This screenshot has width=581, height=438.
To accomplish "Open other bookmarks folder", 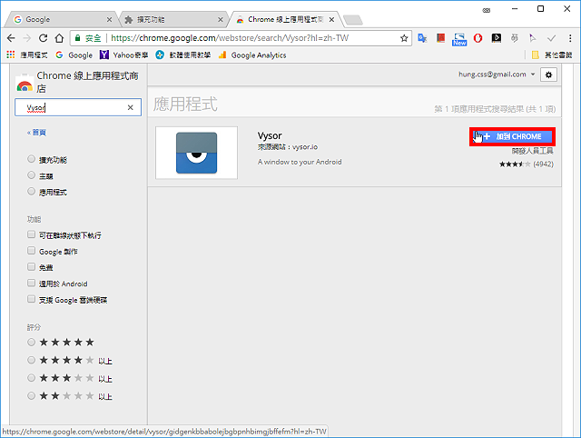I will click(552, 55).
